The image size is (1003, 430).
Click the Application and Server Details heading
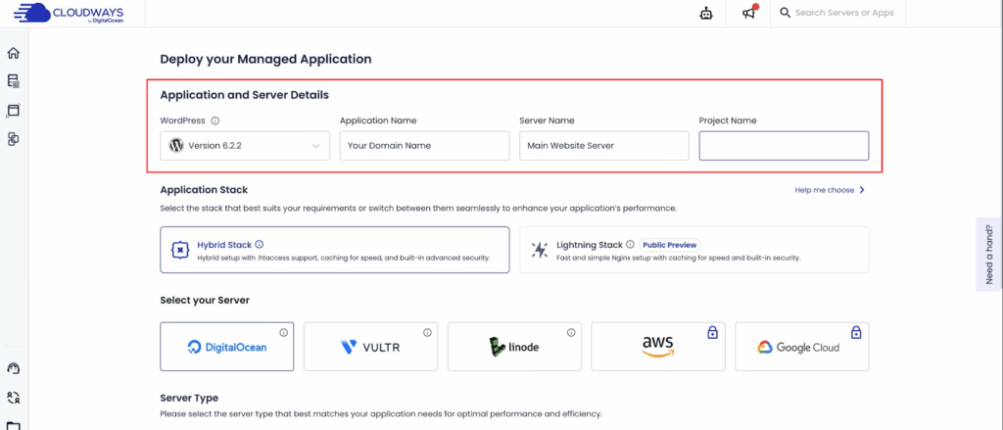click(244, 95)
